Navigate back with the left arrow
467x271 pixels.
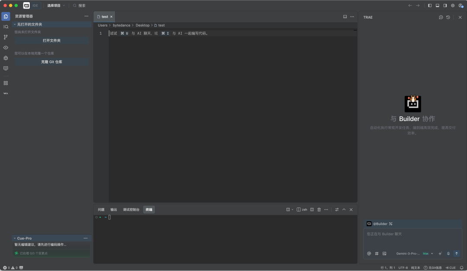click(410, 5)
